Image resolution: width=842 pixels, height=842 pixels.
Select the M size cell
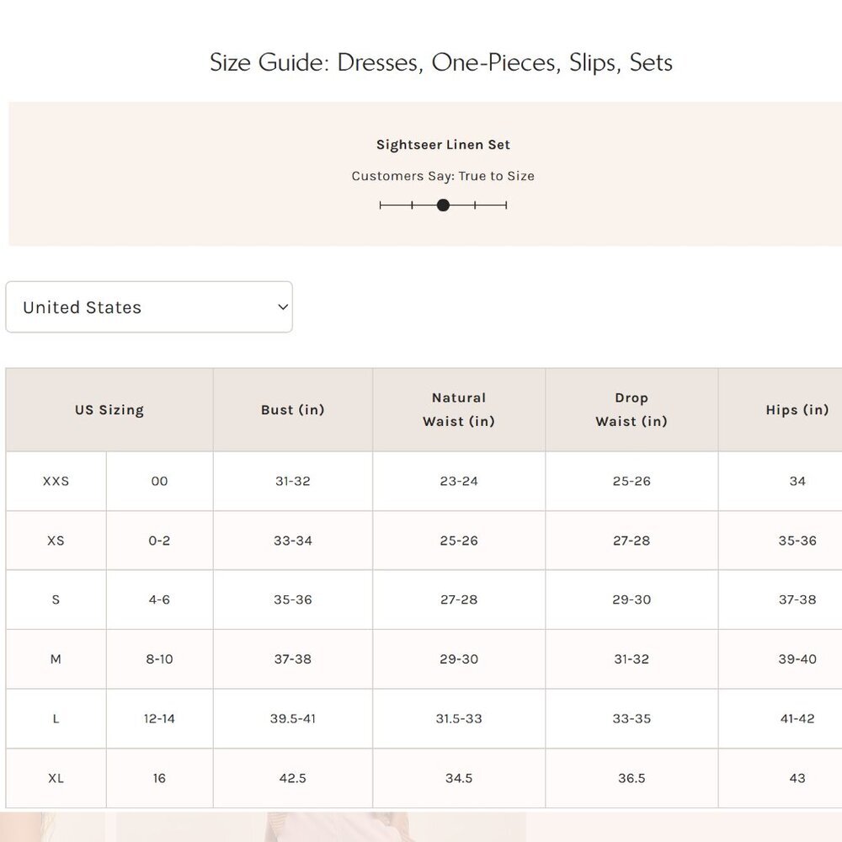(56, 659)
